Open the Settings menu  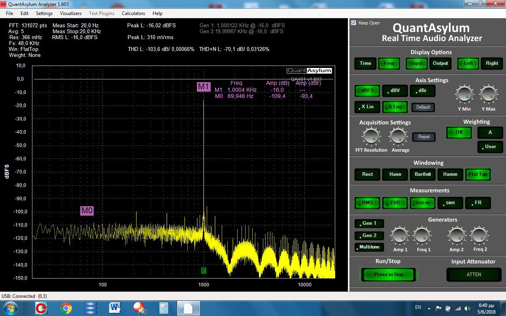coord(44,13)
